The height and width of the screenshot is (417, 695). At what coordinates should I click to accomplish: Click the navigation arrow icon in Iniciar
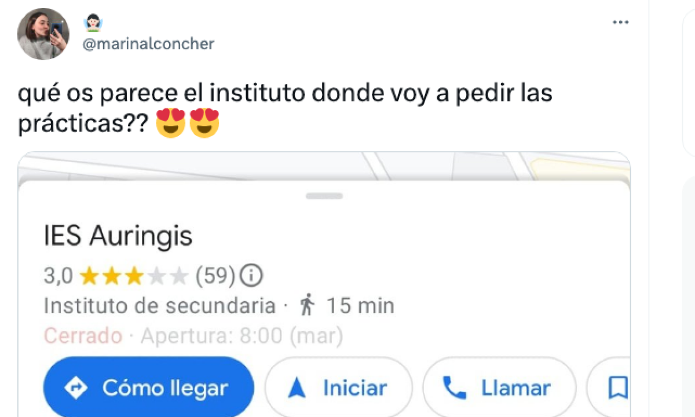(x=297, y=388)
